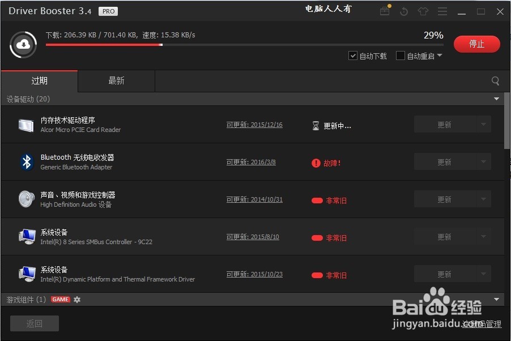Click the vertical scrollbar of driver list
The image size is (511, 341).
tap(507, 121)
